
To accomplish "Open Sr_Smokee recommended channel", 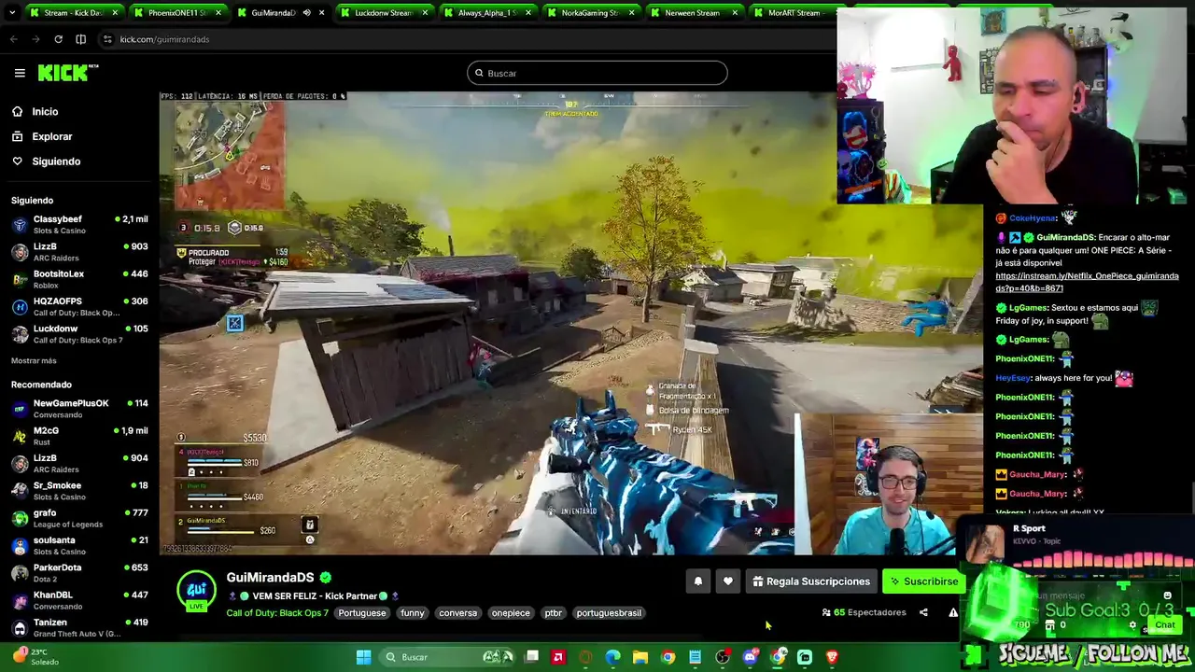I will point(79,491).
